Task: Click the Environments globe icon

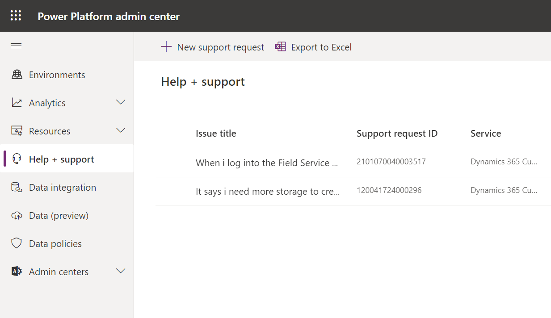Action: [x=17, y=75]
